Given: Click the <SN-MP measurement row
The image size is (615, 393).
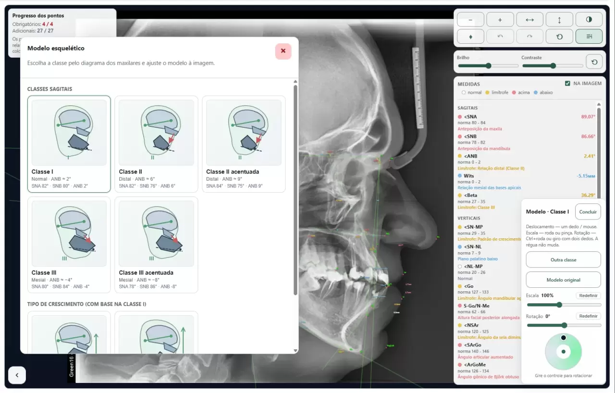Looking at the screenshot, I should (x=489, y=233).
